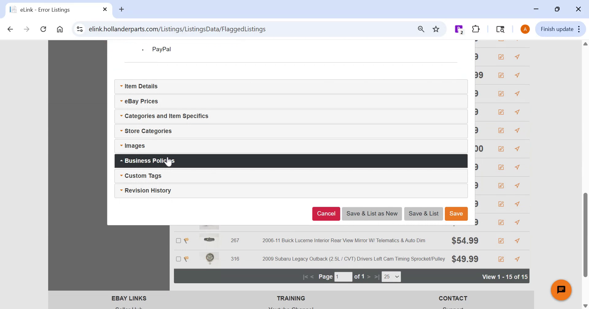Screen dimensions: 589x309
Task: Go back using the browser back arrow
Action: pos(10,29)
